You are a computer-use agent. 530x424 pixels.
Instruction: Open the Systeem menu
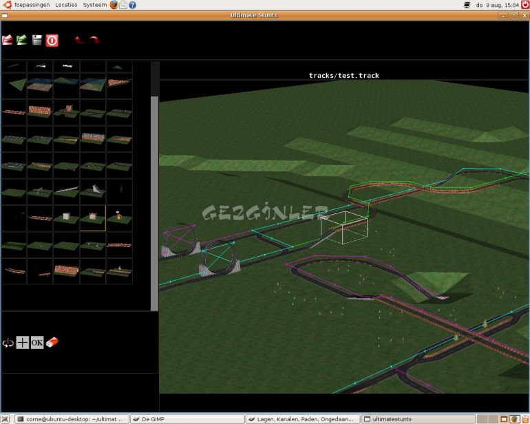tap(95, 5)
